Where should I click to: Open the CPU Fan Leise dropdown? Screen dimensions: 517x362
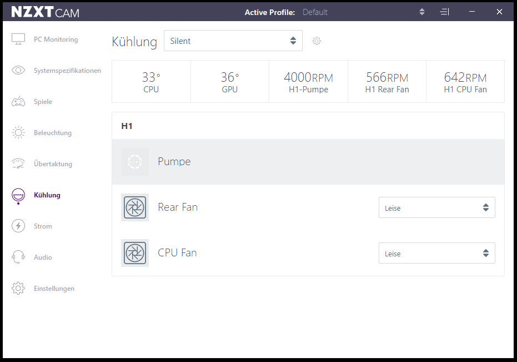(x=436, y=253)
